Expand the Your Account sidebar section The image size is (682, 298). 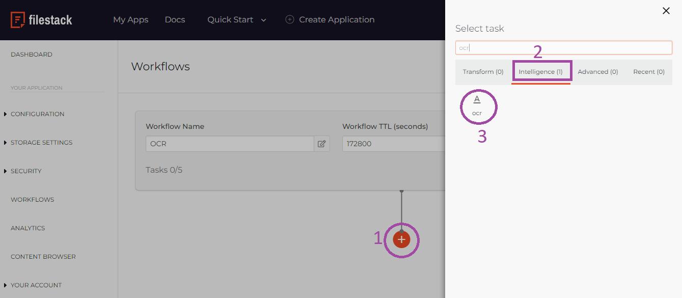point(36,285)
